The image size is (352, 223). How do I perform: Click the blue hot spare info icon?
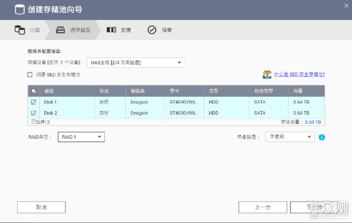tap(322, 137)
